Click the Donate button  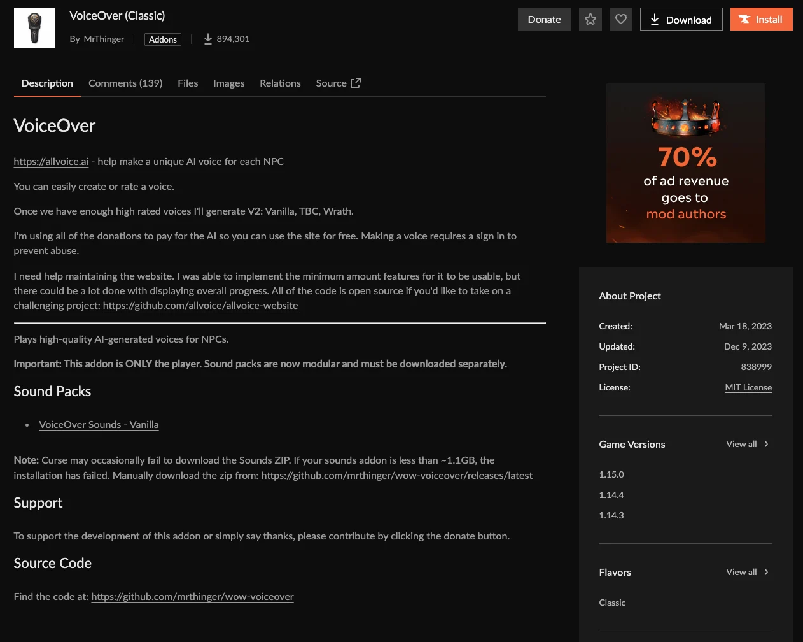pos(544,19)
